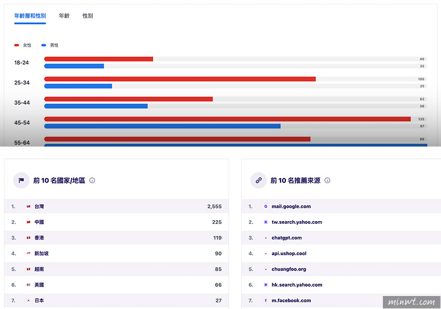Viewport: 441px width, 309px height.
Task: Click the Hong Kong flag icon
Action: click(29, 238)
